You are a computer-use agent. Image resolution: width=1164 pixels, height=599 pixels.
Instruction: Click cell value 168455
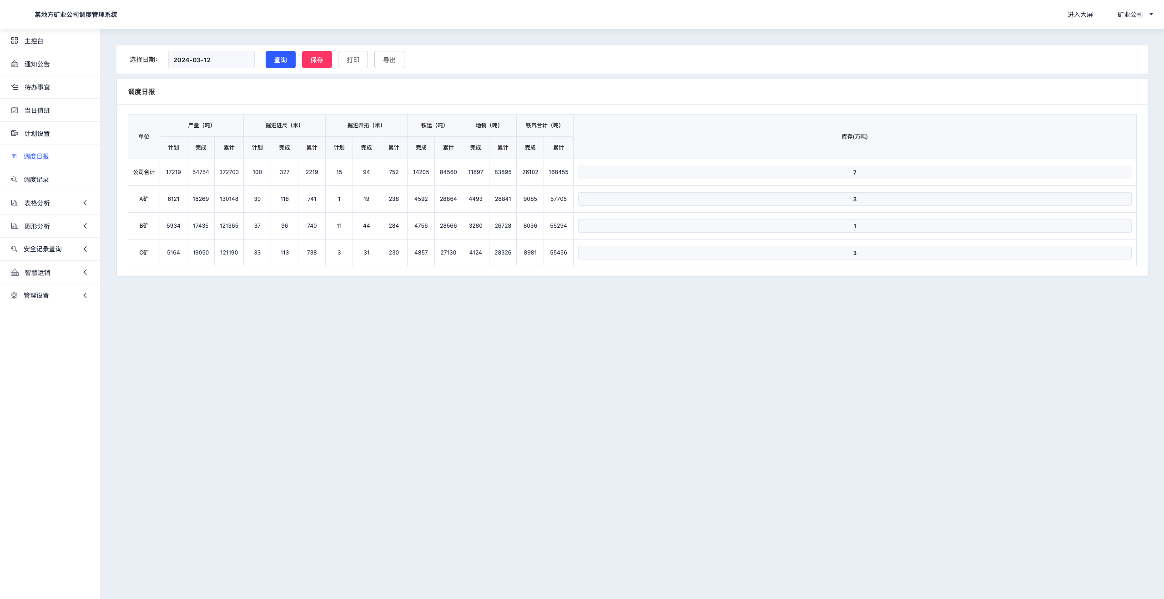[x=559, y=172]
